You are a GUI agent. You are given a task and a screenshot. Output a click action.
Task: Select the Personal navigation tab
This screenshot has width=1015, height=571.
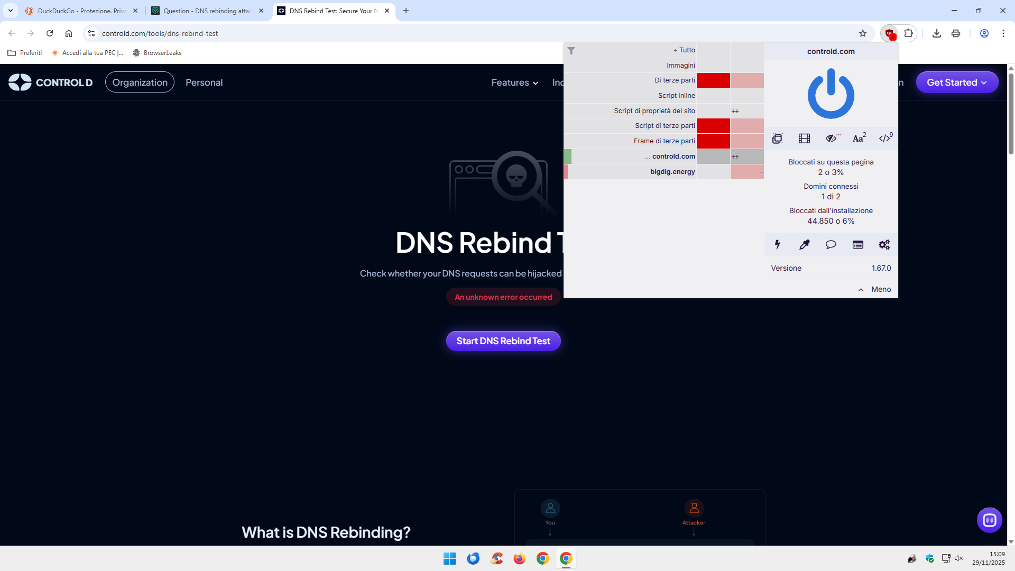[204, 82]
